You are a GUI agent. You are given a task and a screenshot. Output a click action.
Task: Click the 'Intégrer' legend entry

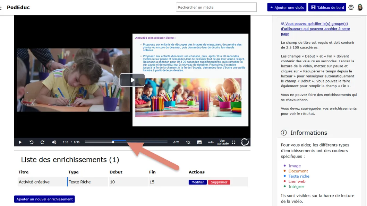tap(296, 186)
